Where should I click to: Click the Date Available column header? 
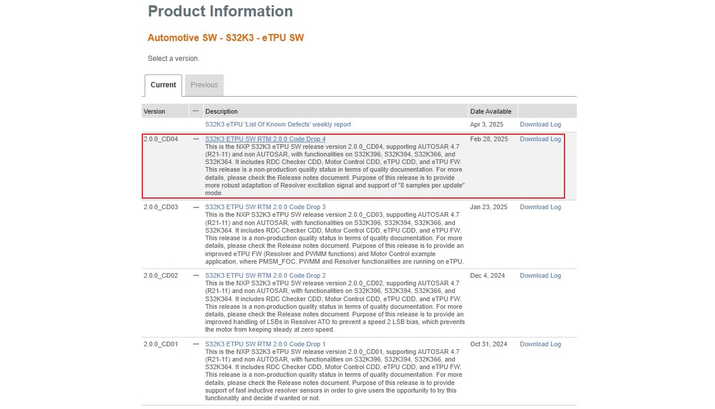coord(490,111)
